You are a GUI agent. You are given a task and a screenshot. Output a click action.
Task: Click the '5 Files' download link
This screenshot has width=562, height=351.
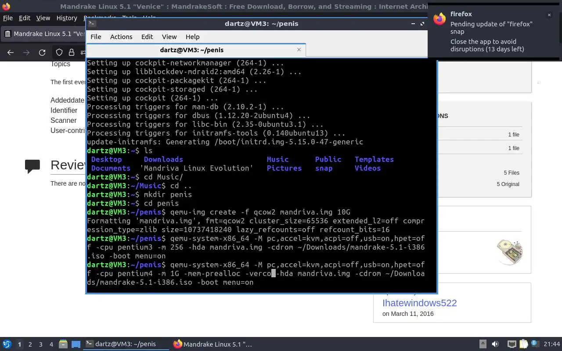[x=512, y=173]
